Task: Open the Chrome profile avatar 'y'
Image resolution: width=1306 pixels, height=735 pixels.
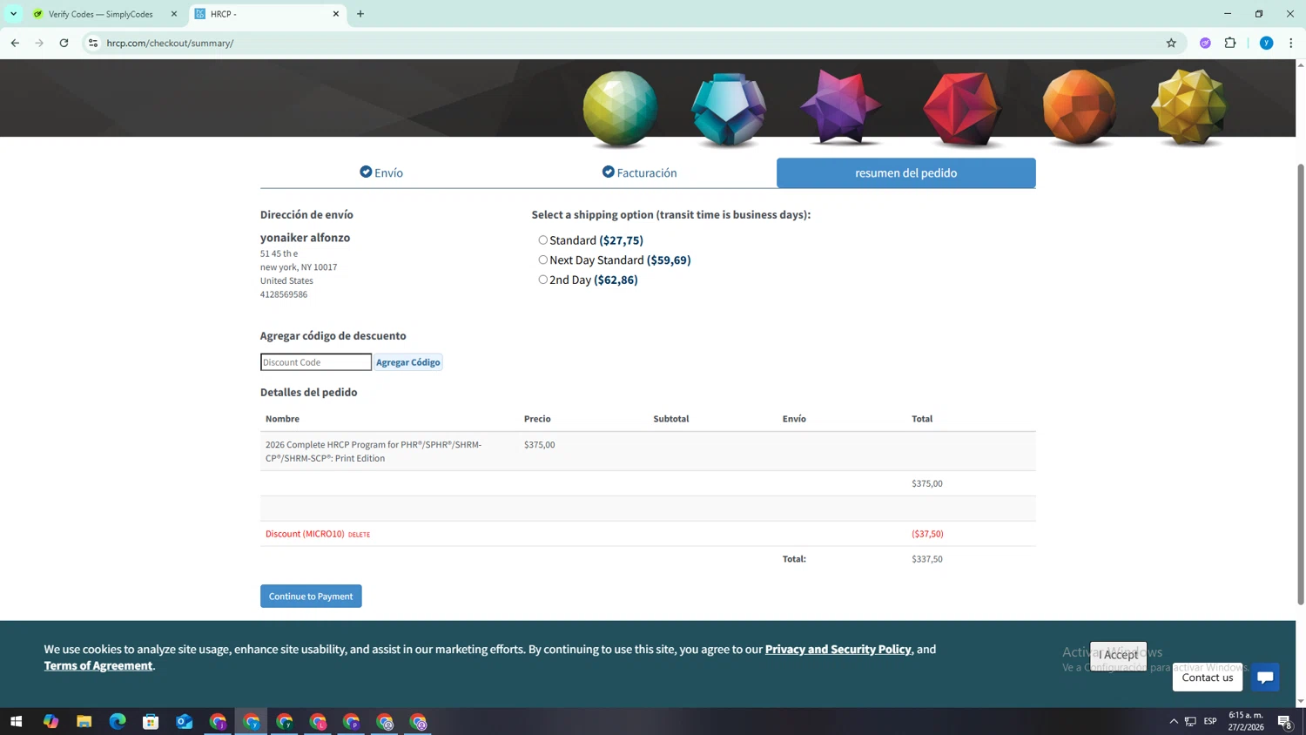Action: (1266, 43)
